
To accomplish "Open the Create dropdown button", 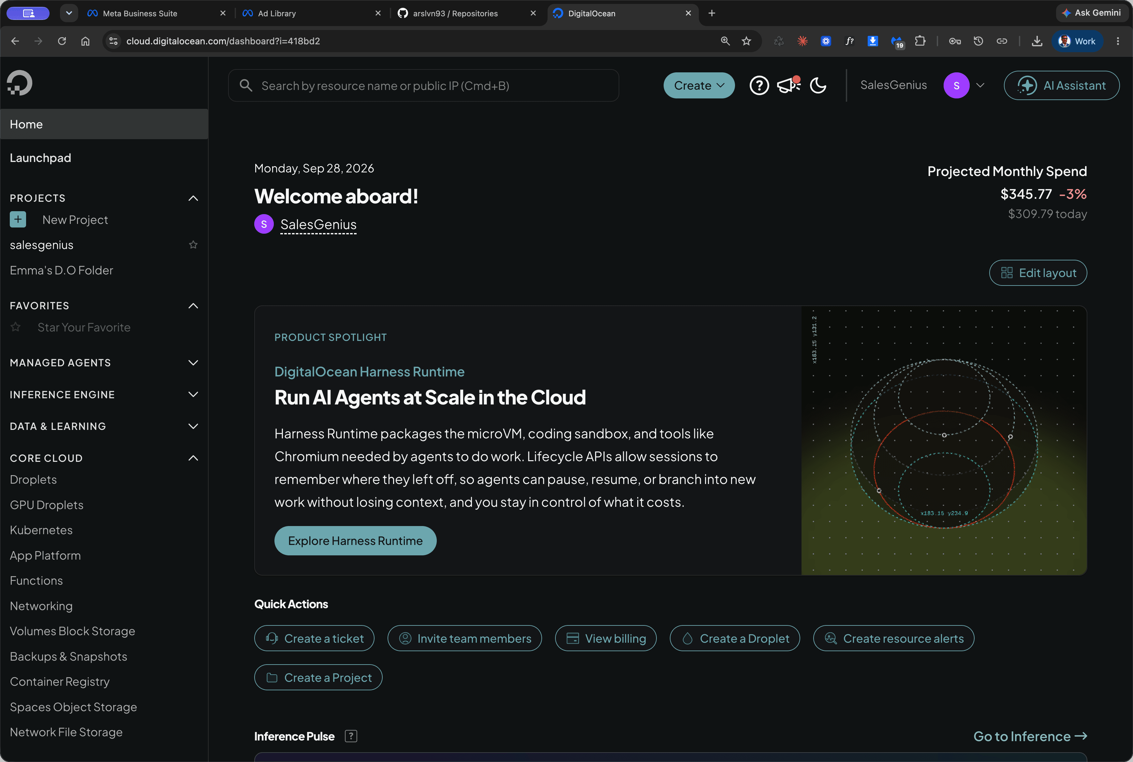I will (699, 85).
